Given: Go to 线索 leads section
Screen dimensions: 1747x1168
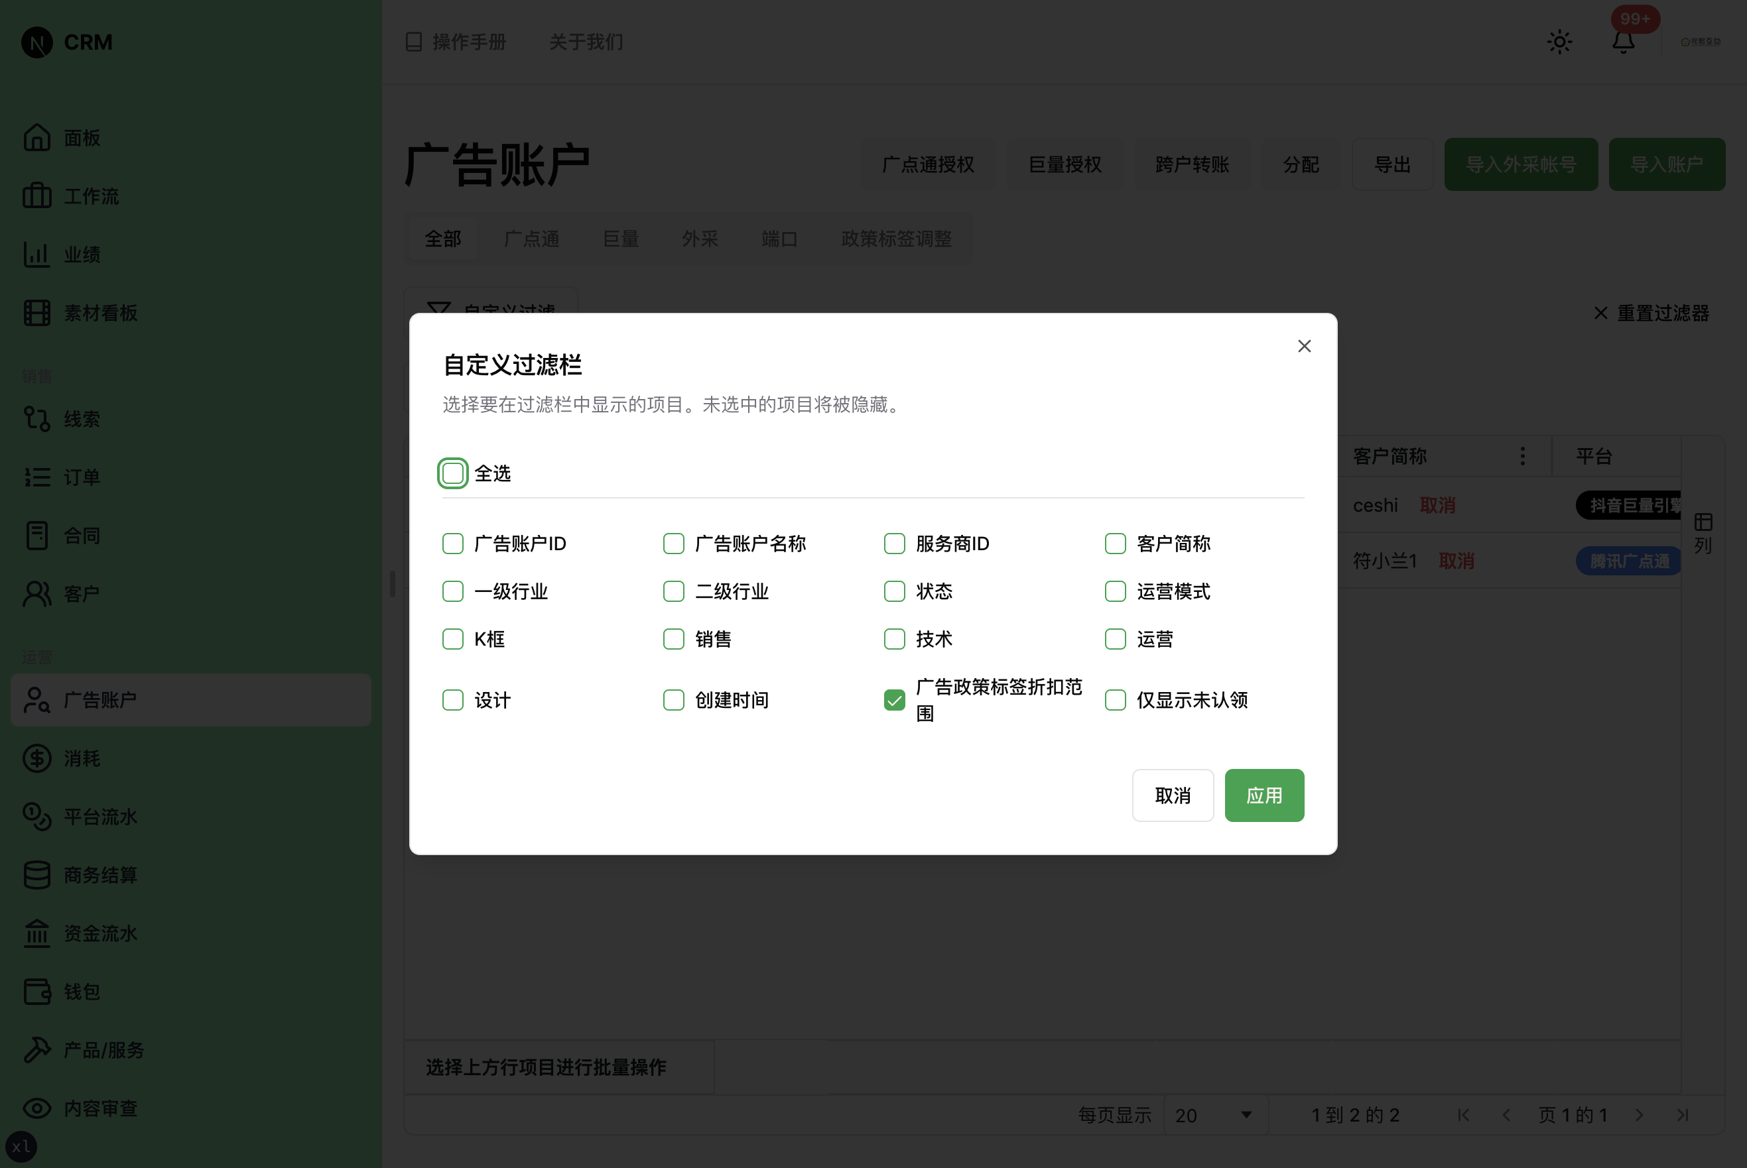Looking at the screenshot, I should [82, 419].
